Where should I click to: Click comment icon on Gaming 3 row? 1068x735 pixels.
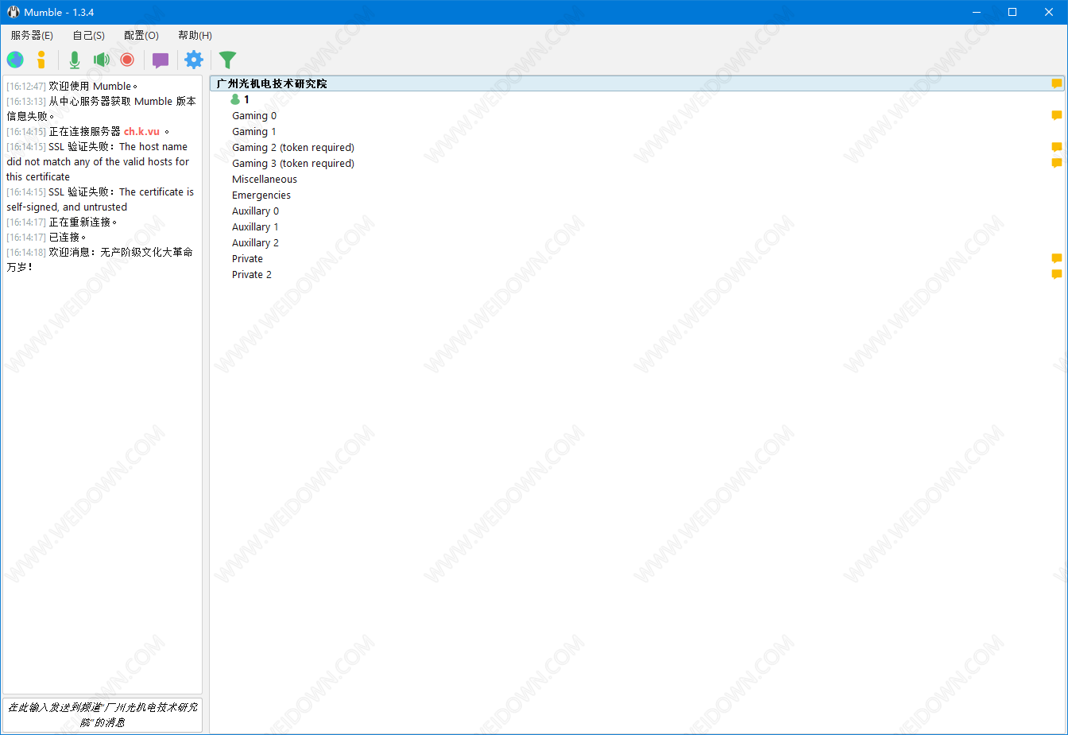pyautogui.click(x=1056, y=163)
